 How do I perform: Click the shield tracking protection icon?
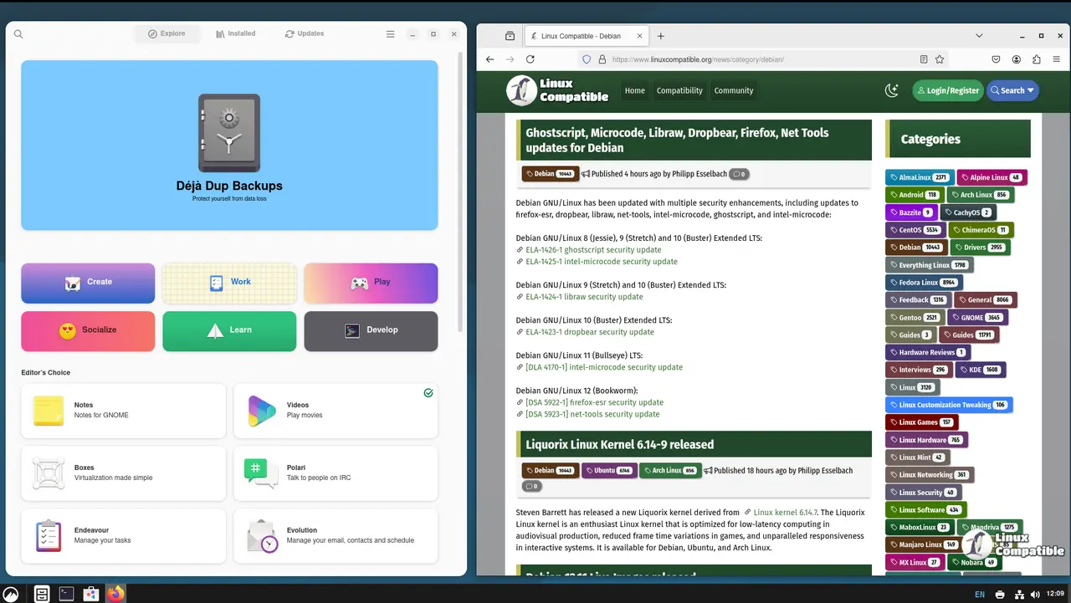587,59
